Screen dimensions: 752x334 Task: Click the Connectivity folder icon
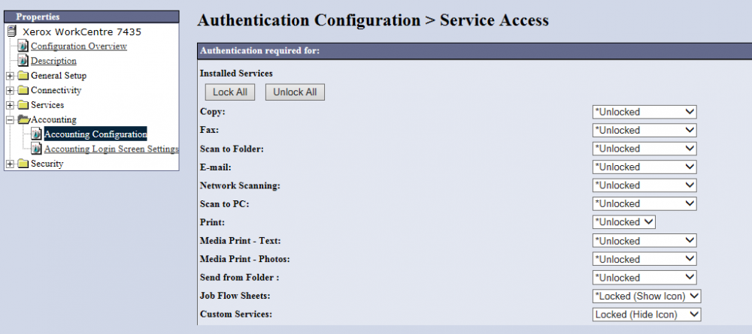click(23, 91)
